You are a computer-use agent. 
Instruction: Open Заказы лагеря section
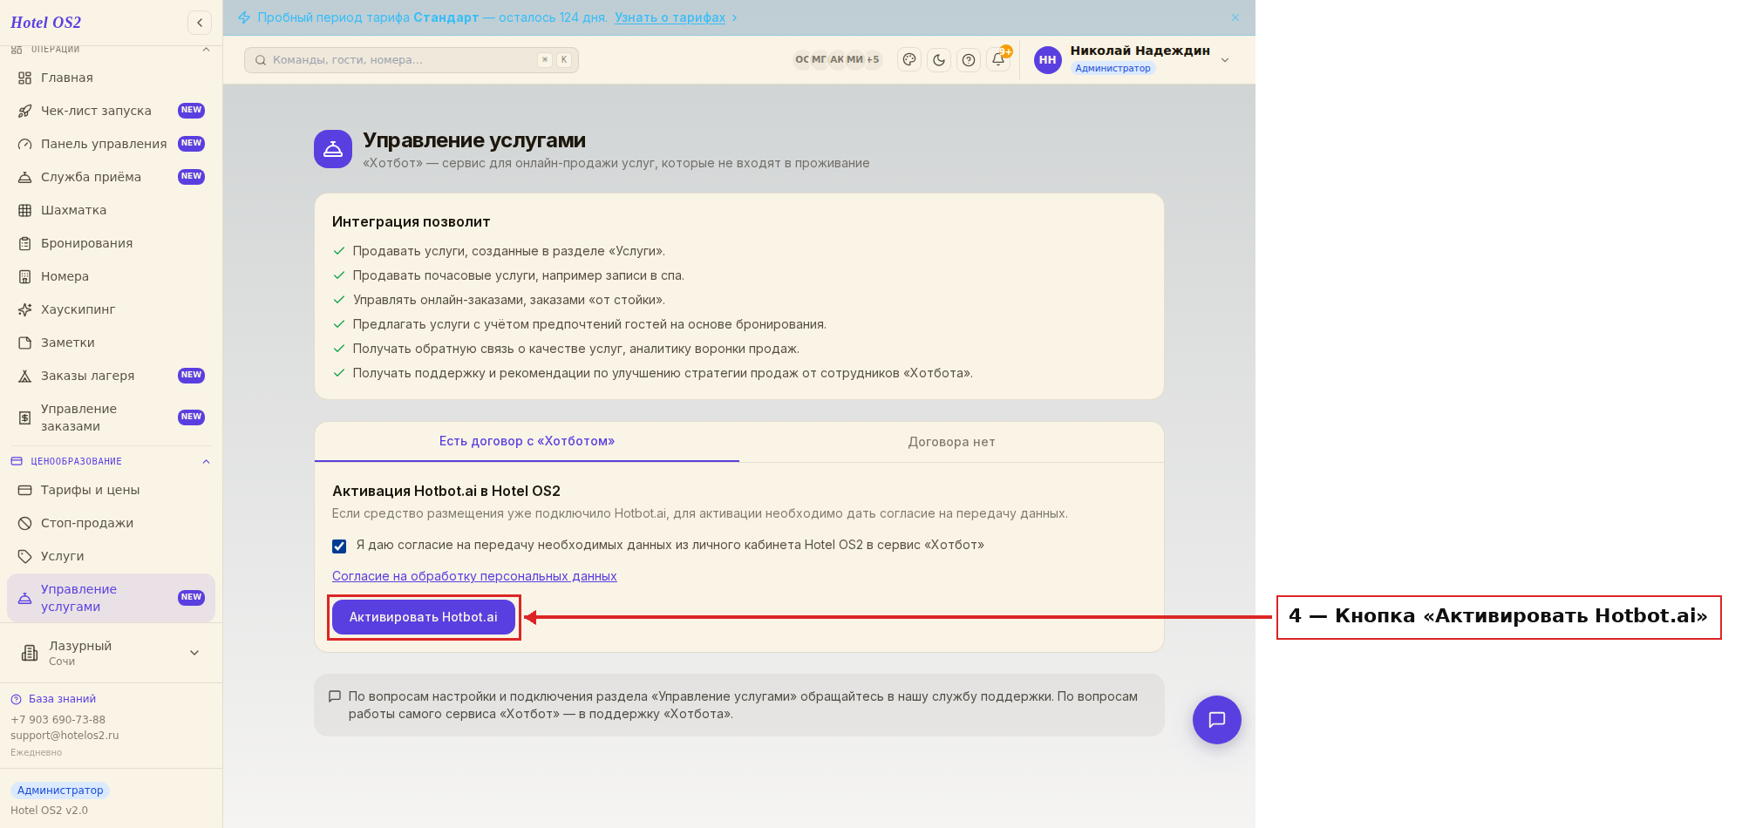coord(111,376)
